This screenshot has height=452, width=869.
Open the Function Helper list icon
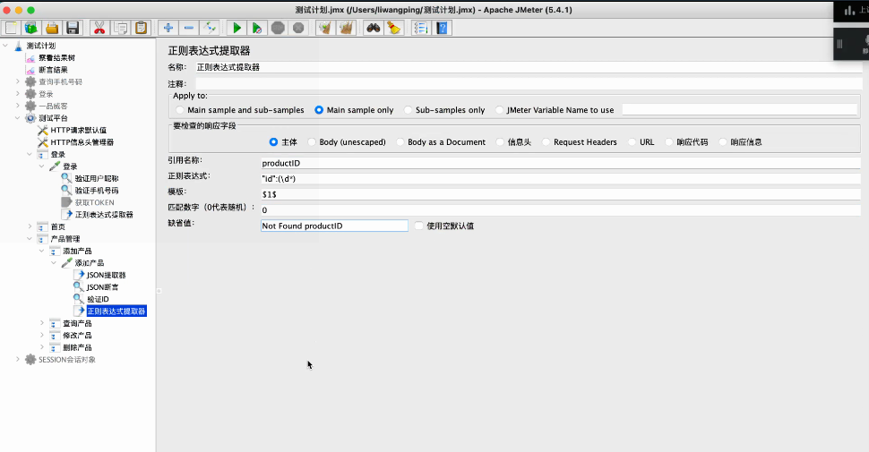point(421,28)
